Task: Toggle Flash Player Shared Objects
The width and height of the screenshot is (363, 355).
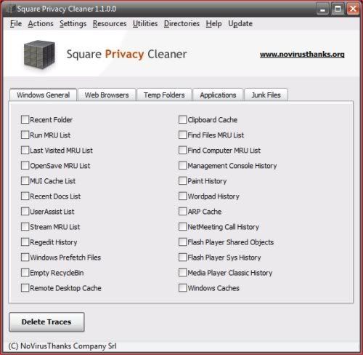Action: pyautogui.click(x=183, y=242)
